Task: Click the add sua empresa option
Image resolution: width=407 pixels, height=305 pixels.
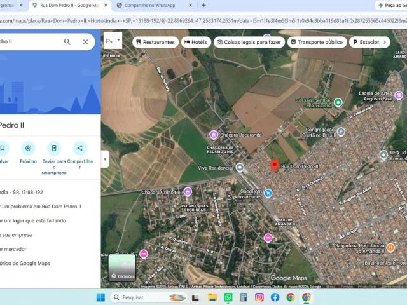Action: point(16,235)
